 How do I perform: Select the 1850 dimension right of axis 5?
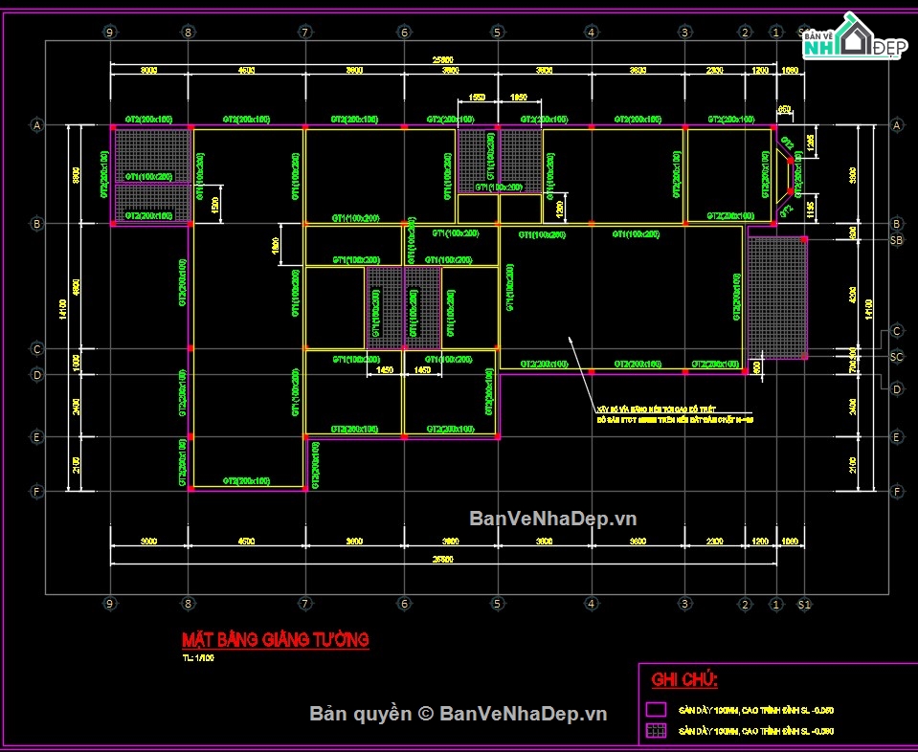point(519,98)
